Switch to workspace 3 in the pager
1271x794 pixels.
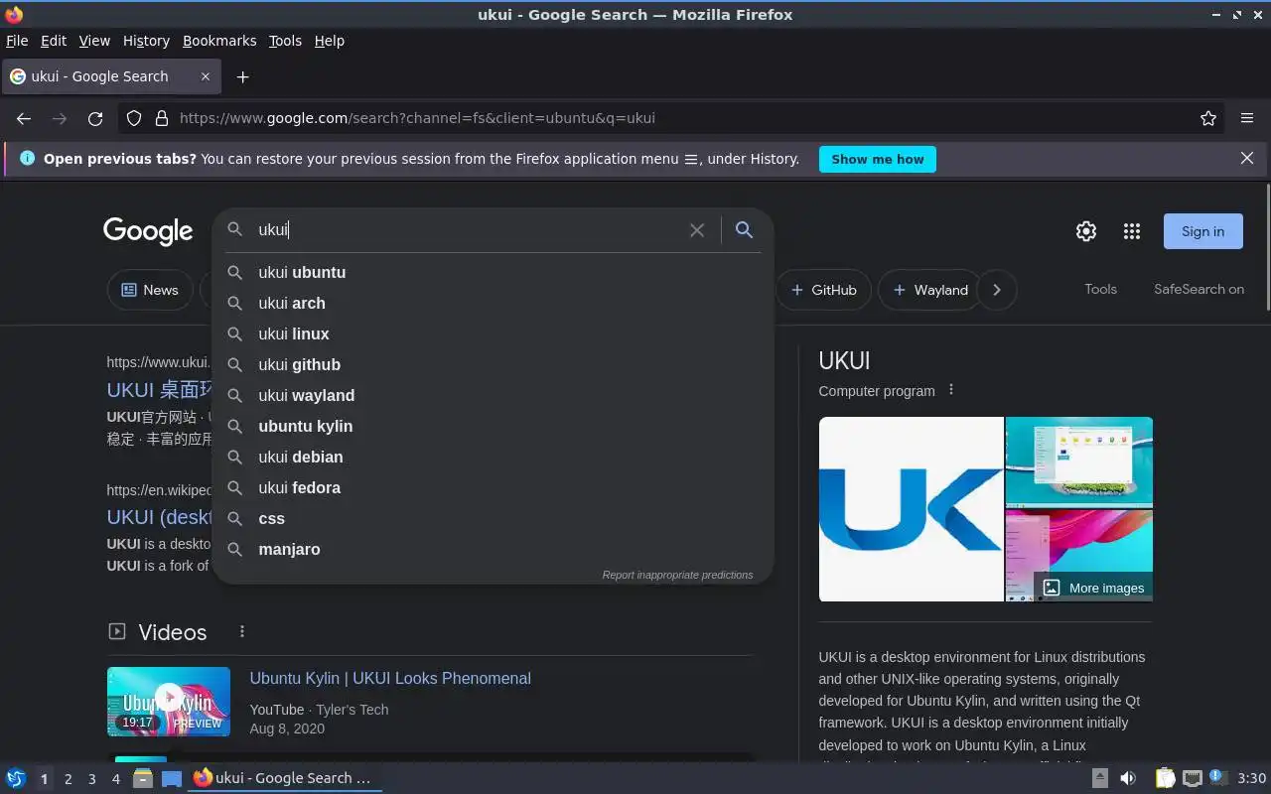click(91, 779)
